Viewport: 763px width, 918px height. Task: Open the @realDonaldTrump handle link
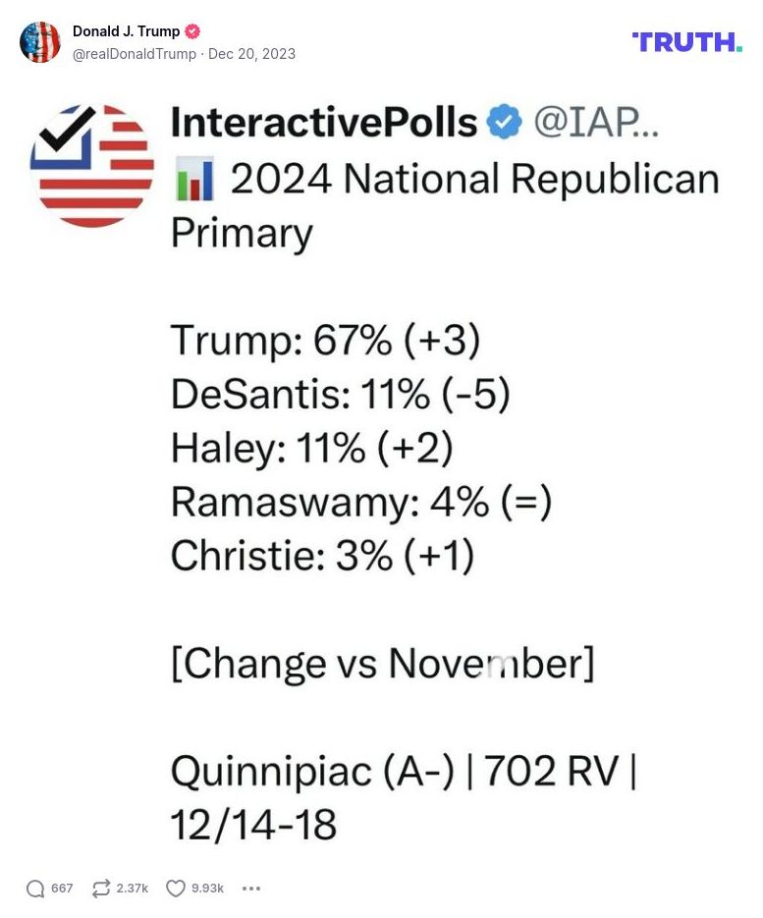135,54
